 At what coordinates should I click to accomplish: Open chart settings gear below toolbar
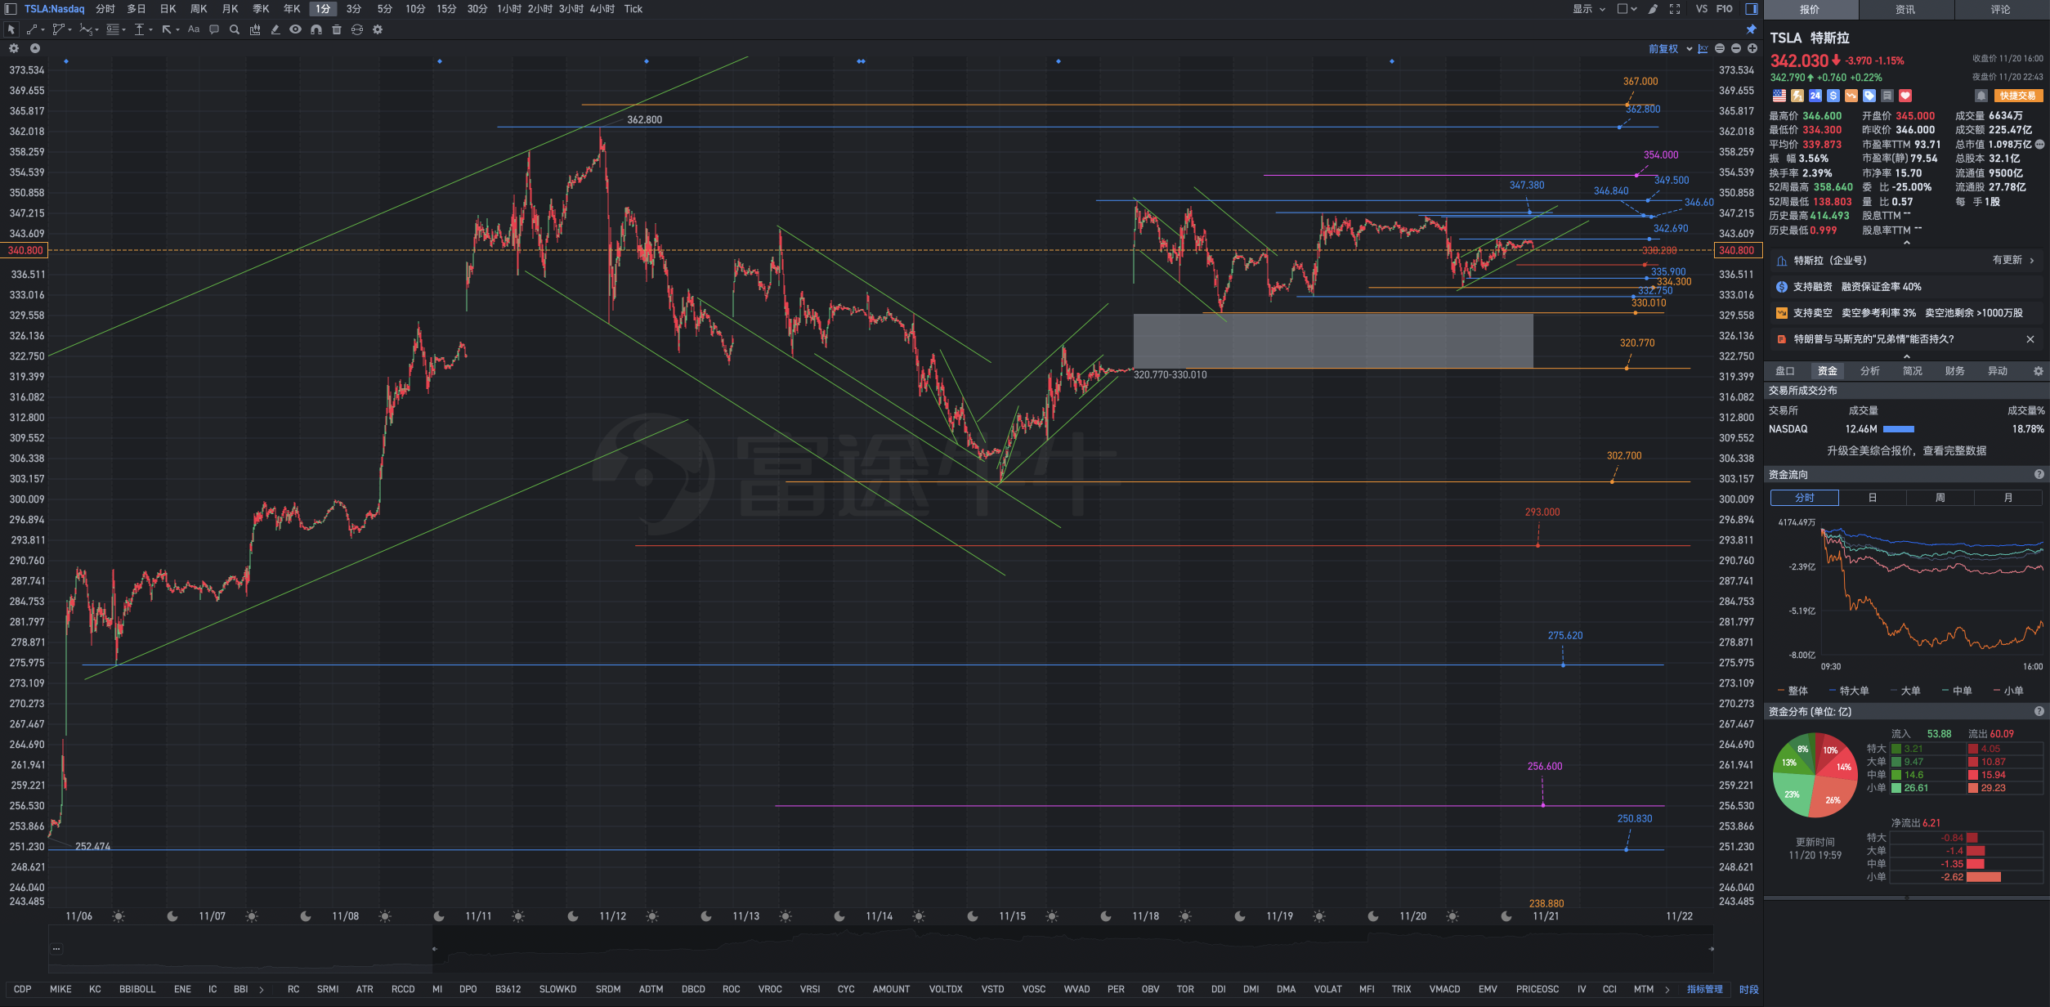click(14, 48)
